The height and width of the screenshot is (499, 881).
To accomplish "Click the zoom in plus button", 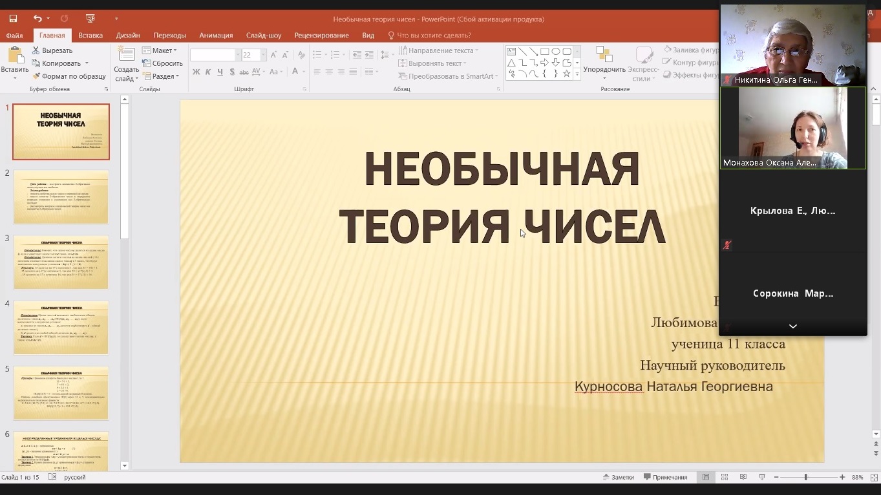I will (842, 477).
